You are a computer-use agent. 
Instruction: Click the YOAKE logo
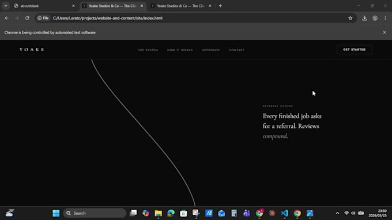click(x=32, y=50)
